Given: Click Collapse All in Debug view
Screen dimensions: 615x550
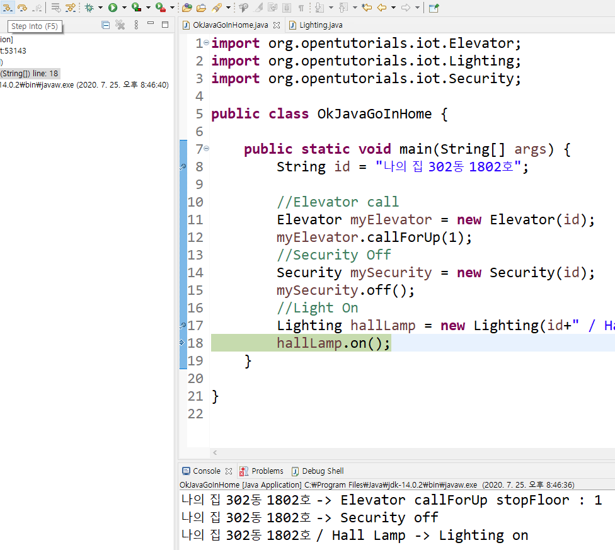Looking at the screenshot, I should 105,25.
